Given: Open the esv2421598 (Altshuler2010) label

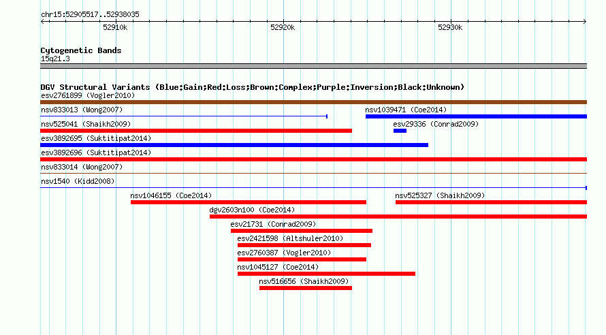Looking at the screenshot, I should click(290, 238).
